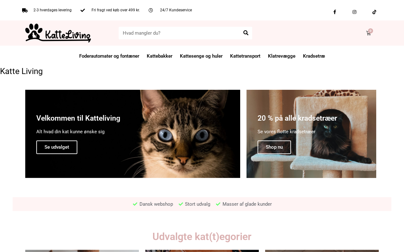Open the TikTok profile icon
The width and height of the screenshot is (404, 252).
[x=374, y=12]
